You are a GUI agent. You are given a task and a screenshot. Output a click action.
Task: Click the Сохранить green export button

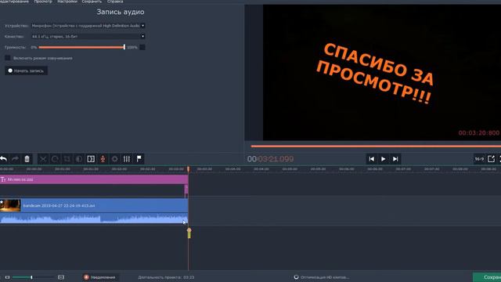tap(487, 277)
